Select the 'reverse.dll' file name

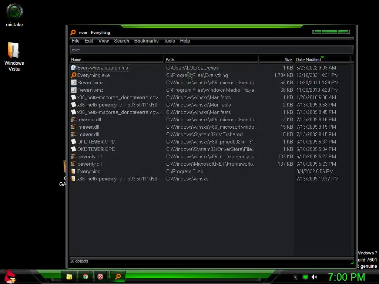pyautogui.click(x=89, y=119)
